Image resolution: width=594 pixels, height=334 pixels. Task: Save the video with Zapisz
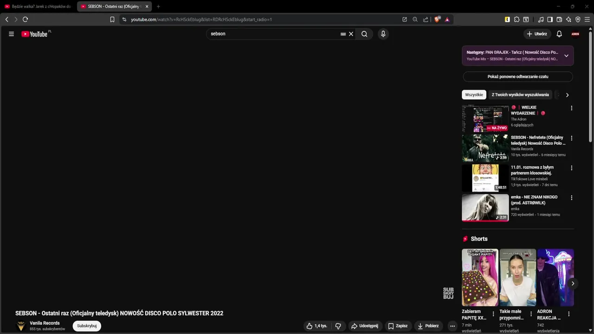pyautogui.click(x=398, y=326)
